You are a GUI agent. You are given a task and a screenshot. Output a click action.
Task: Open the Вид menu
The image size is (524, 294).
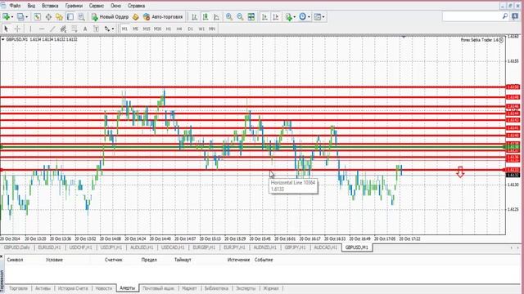tap(31, 6)
